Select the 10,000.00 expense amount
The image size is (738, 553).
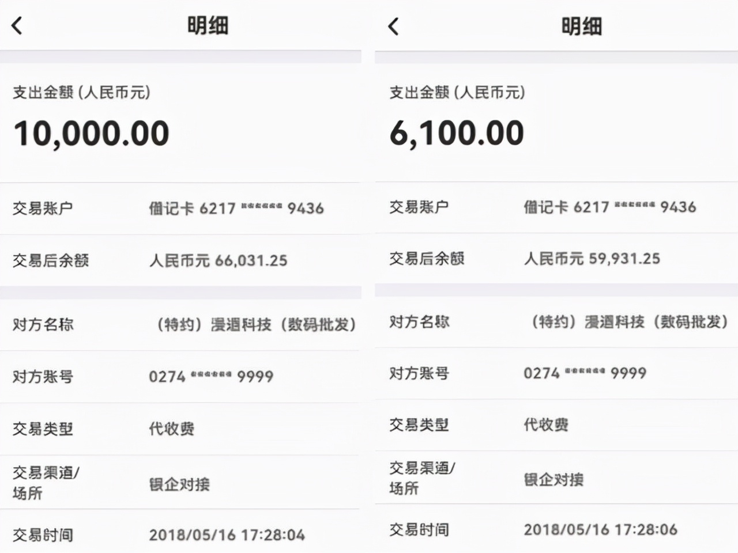(x=91, y=134)
